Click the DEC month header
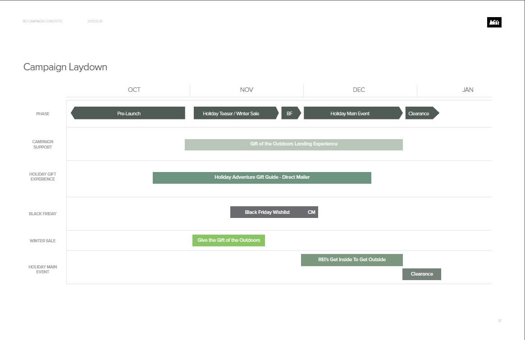 coord(359,90)
